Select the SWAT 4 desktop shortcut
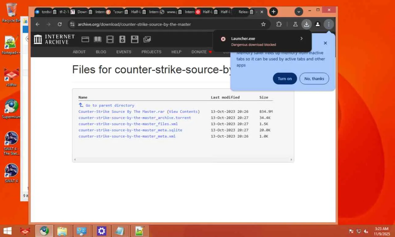 [x=11, y=173]
